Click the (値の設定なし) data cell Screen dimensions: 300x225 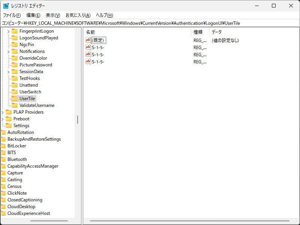click(x=225, y=40)
